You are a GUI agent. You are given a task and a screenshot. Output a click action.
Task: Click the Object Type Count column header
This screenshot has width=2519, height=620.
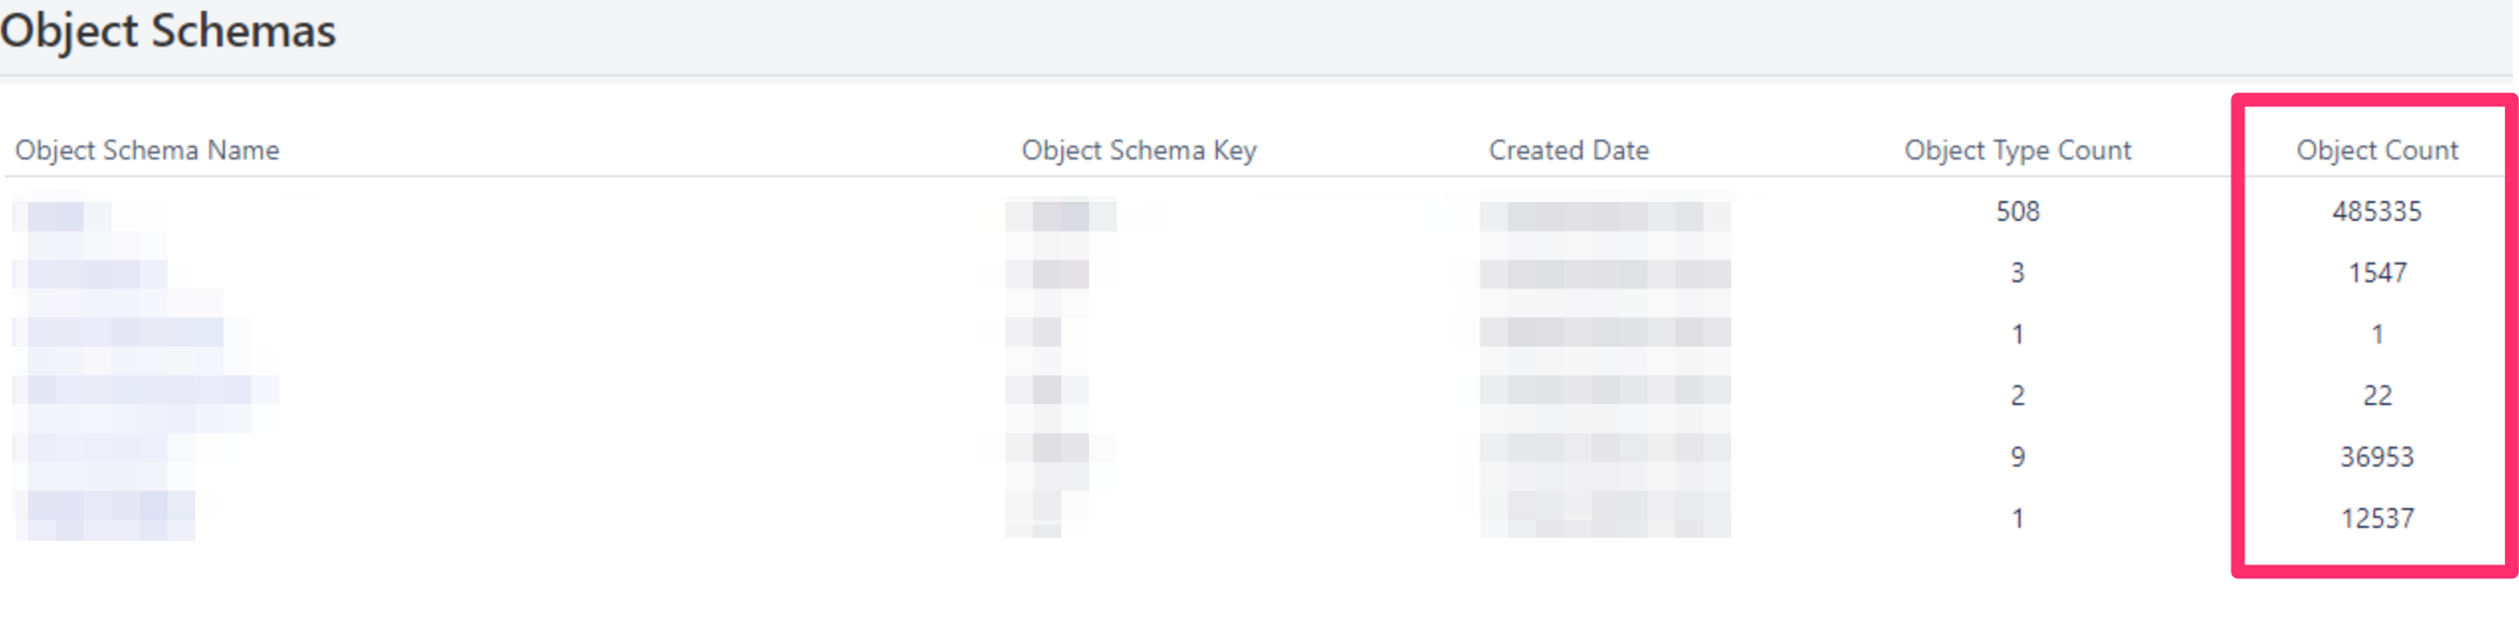pos(2017,151)
